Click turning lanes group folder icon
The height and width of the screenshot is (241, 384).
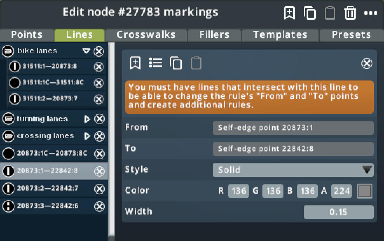coord(8,119)
